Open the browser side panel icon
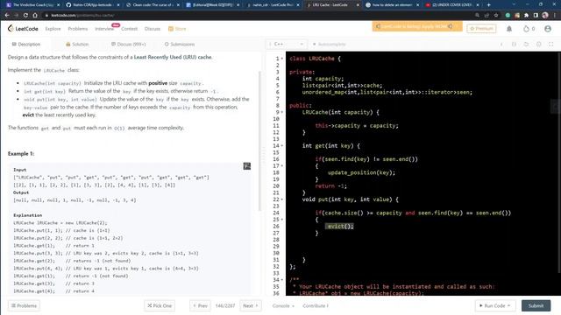 tap(536, 16)
